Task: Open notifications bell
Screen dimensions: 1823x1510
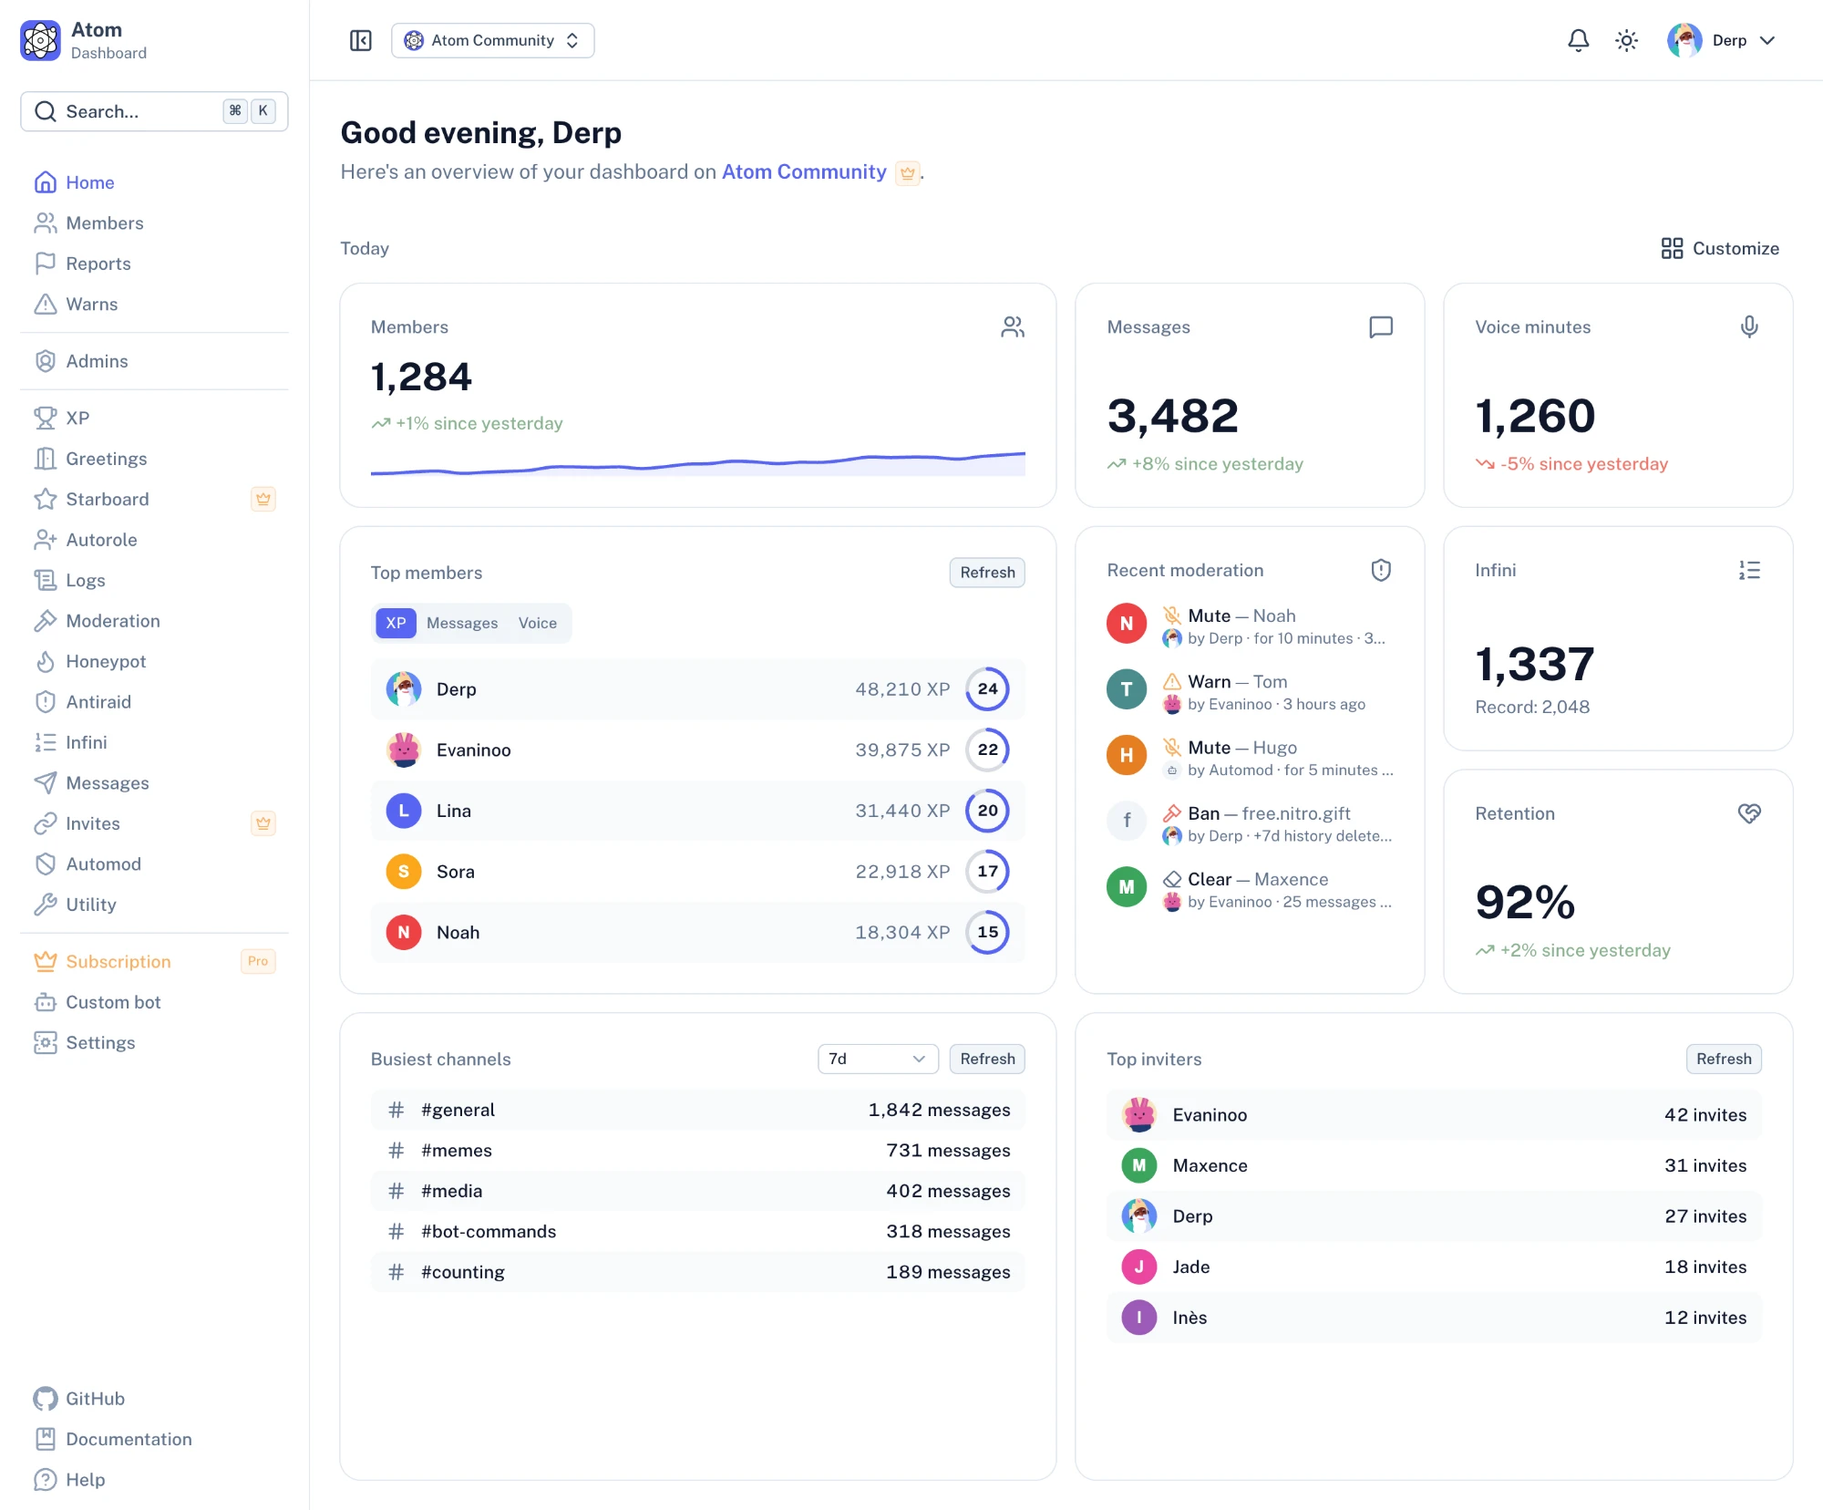Action: [x=1579, y=40]
